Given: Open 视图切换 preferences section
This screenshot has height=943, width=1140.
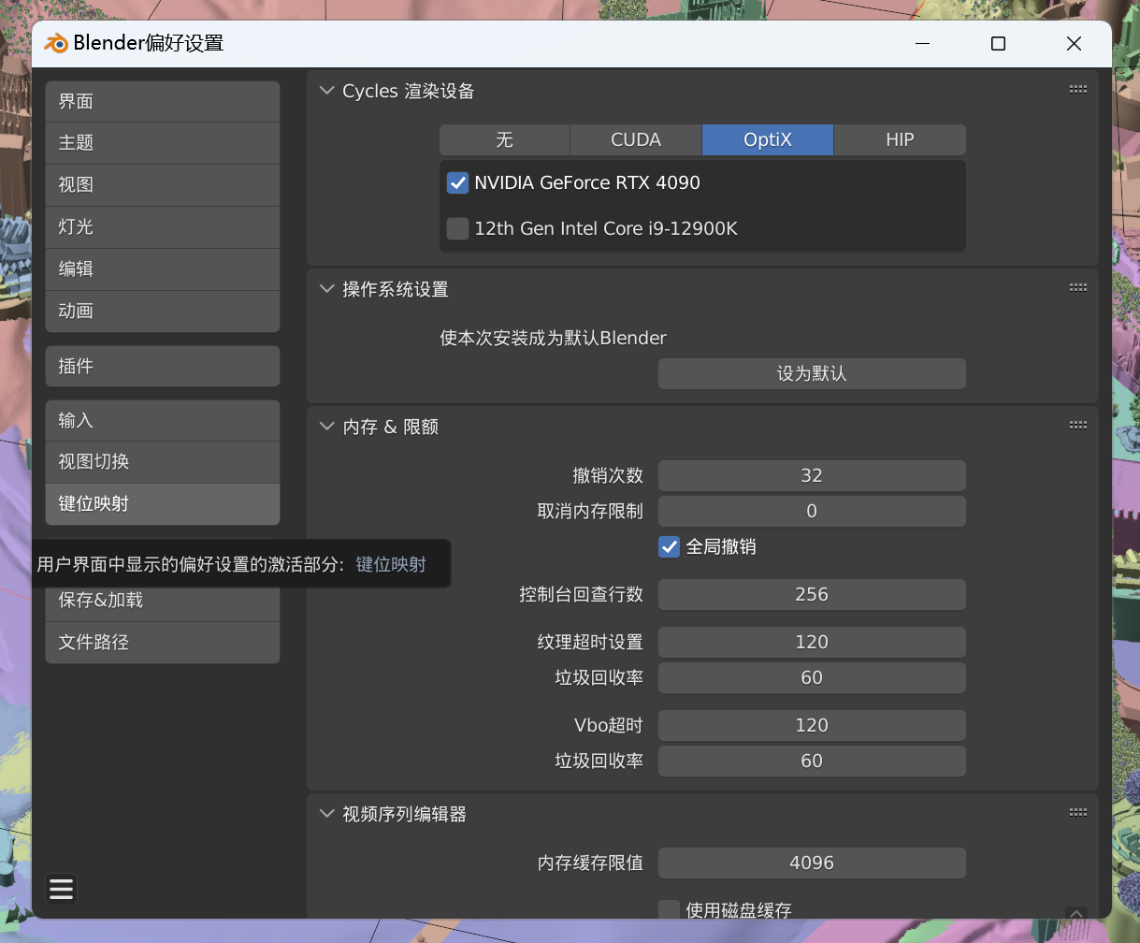Looking at the screenshot, I should (x=163, y=462).
